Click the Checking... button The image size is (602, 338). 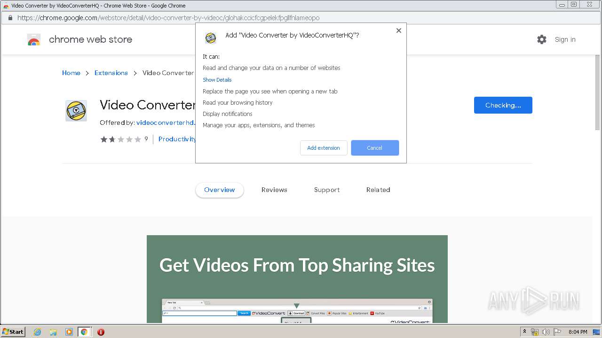coord(503,105)
